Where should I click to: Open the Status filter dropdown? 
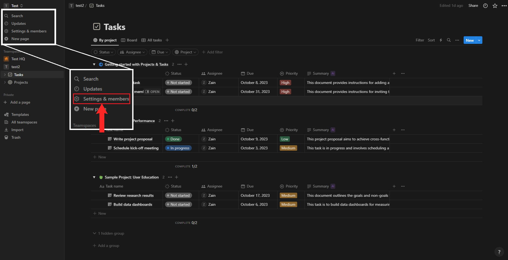(104, 52)
